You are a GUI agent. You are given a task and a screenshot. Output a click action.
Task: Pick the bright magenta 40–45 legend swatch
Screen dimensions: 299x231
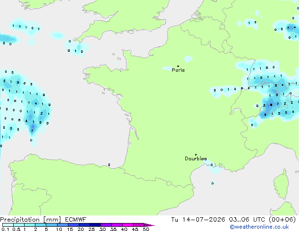[x=128, y=225]
